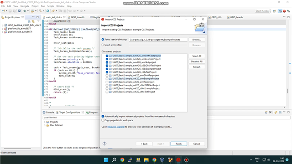Click Finish to import projects
The image size is (292, 164).
click(x=178, y=144)
